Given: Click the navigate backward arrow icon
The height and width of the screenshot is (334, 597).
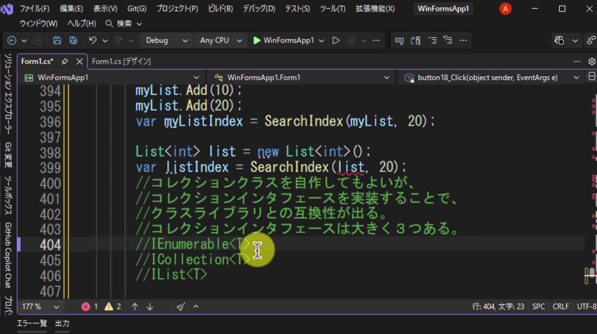Looking at the screenshot, I should [12, 40].
